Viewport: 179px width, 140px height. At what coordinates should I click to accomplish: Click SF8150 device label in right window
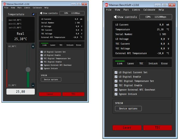(119, 103)
